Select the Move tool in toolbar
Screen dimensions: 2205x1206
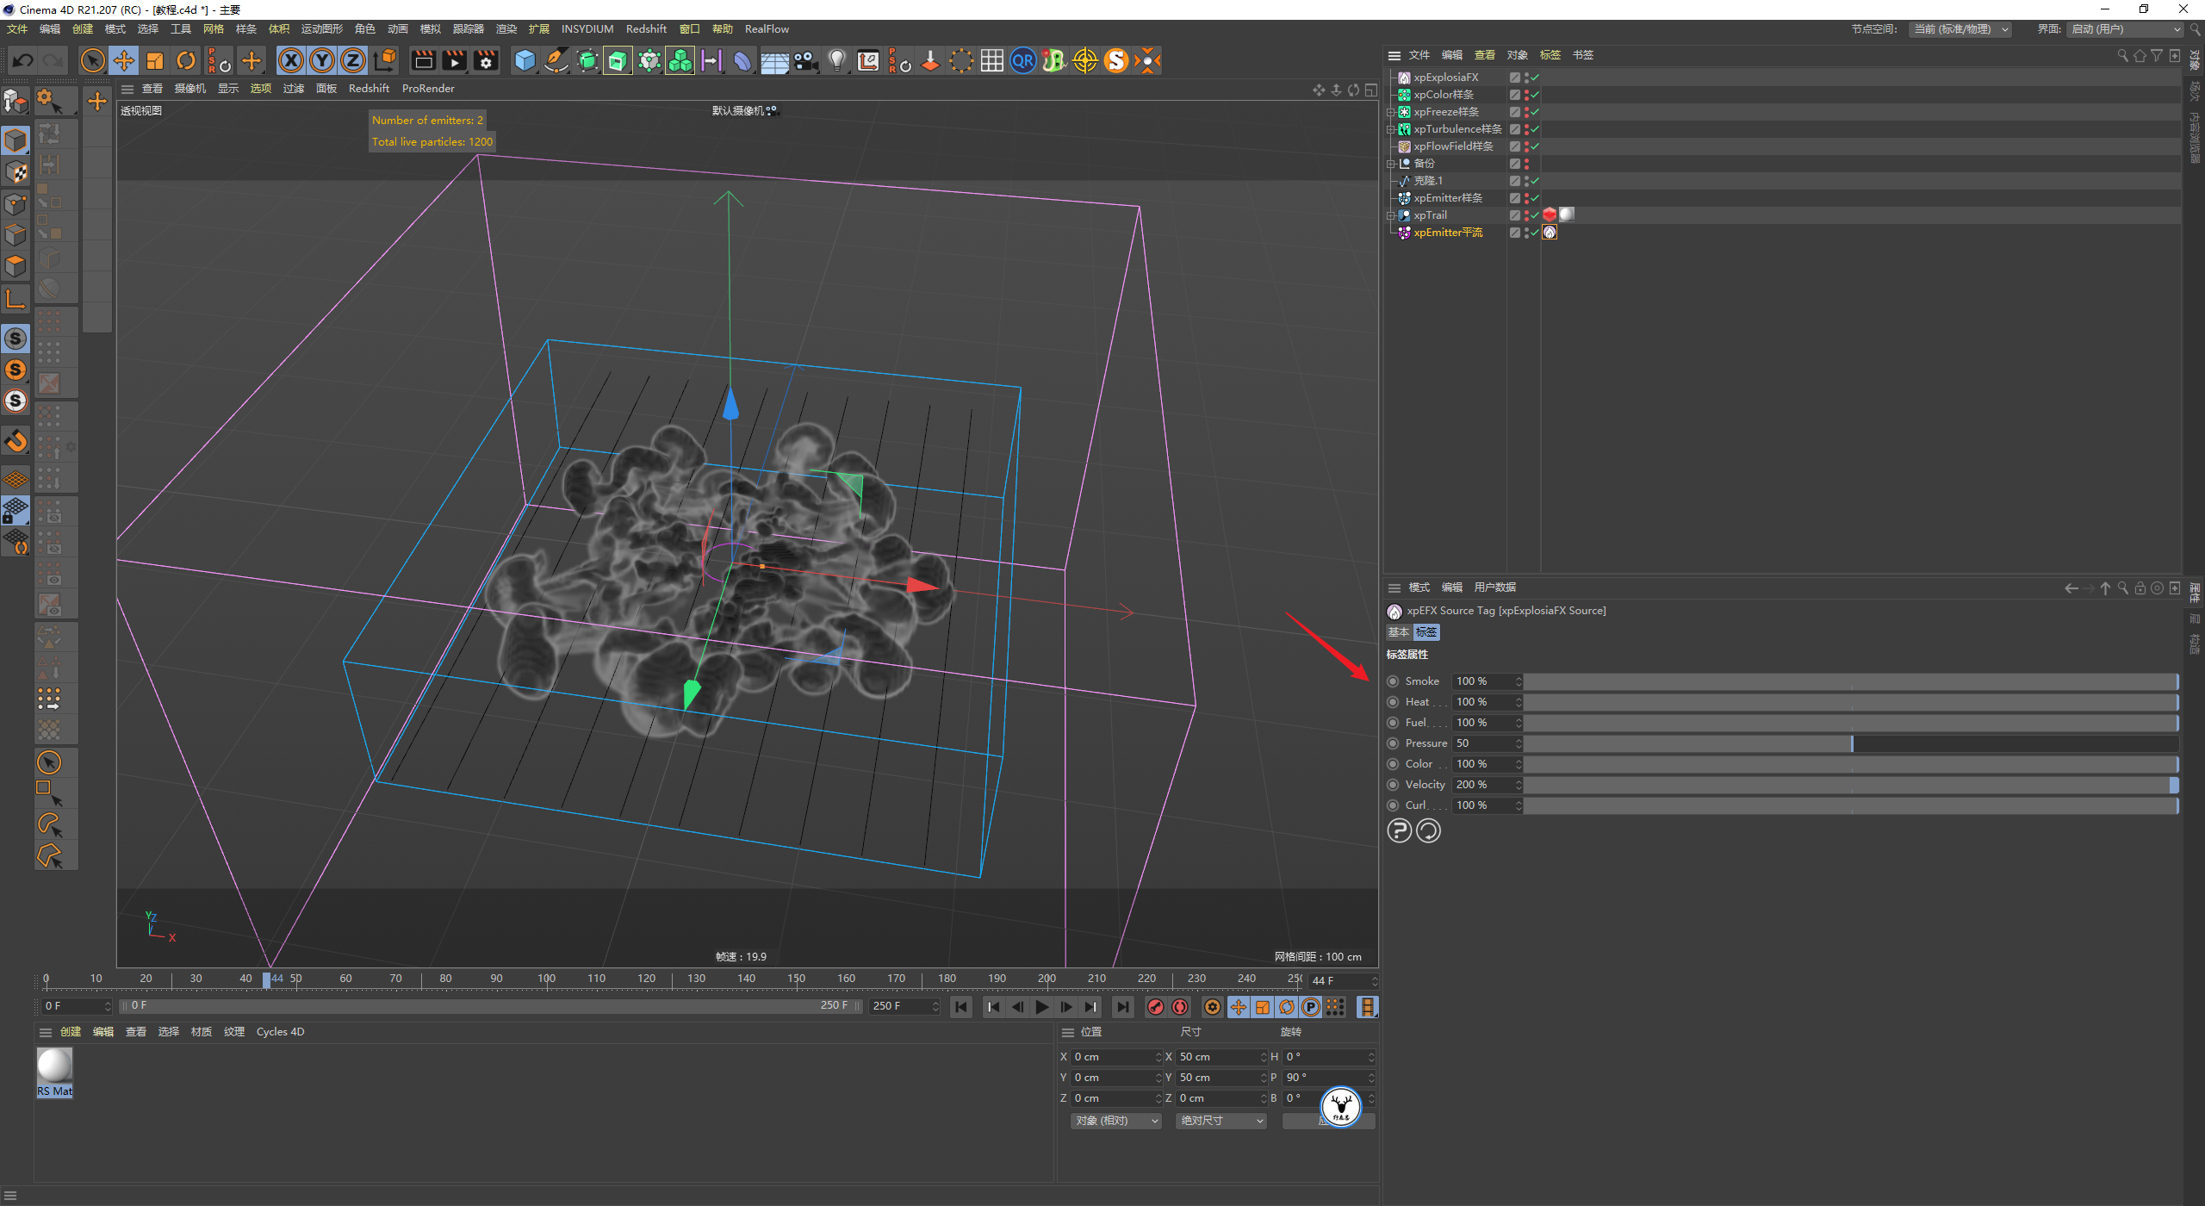pyautogui.click(x=124, y=60)
